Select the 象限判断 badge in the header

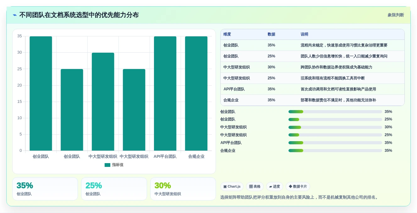tap(396, 15)
